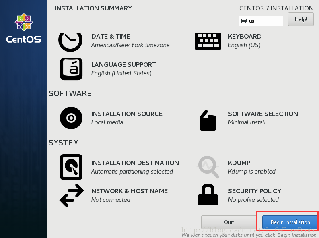Screen dimensions: 319x238
Task: Select the INSTALLATION DESTINATION heading
Action: tap(135, 163)
